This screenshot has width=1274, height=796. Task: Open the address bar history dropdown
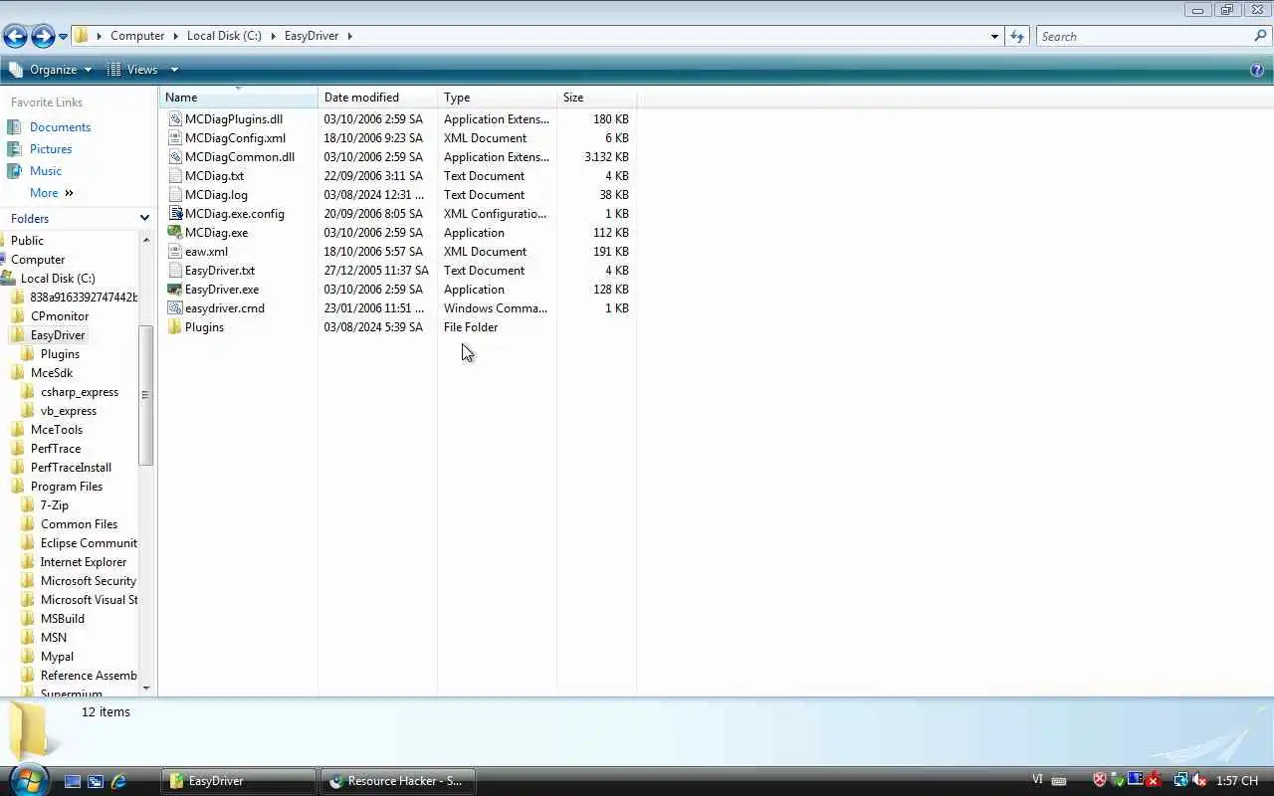994,37
